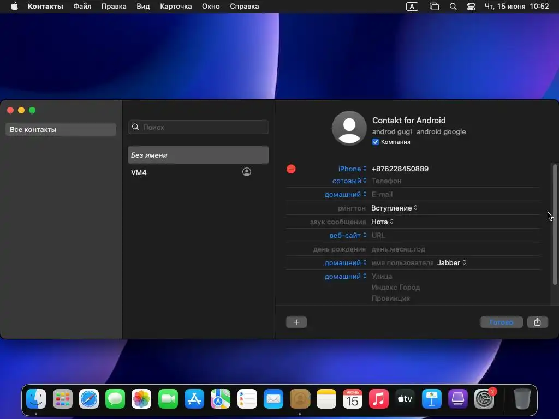
Task: Click the Готово button
Action: 501,322
